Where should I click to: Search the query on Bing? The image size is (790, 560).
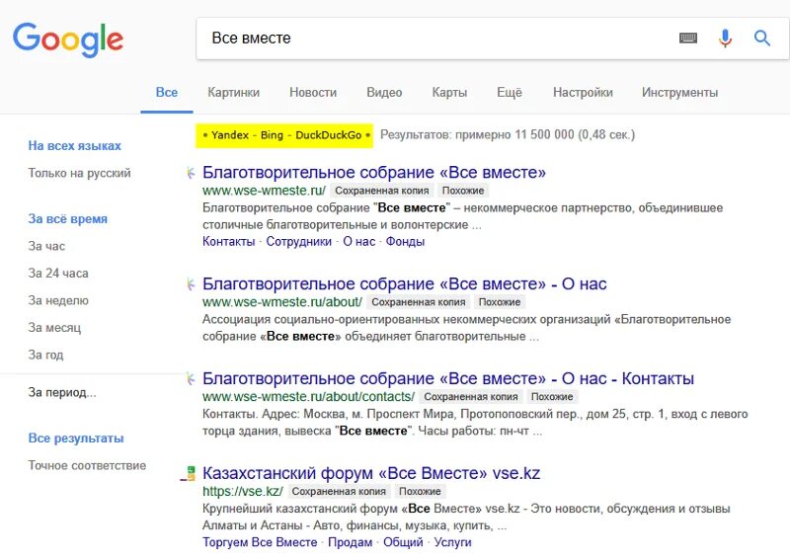[x=273, y=135]
